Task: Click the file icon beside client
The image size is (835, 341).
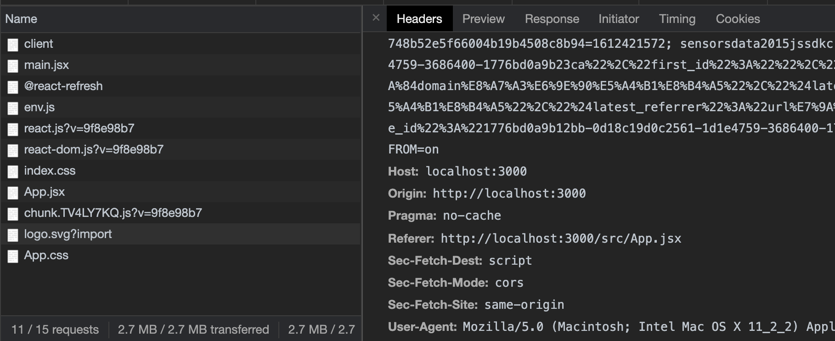Action: click(13, 45)
